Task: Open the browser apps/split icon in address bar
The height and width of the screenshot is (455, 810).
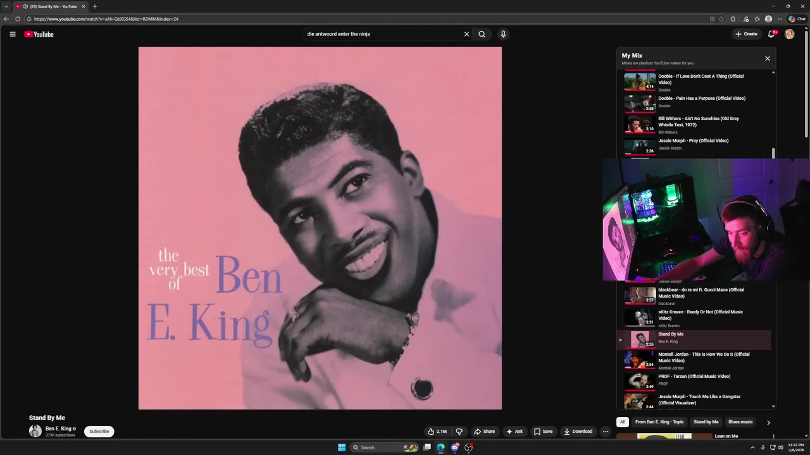Action: pyautogui.click(x=713, y=19)
